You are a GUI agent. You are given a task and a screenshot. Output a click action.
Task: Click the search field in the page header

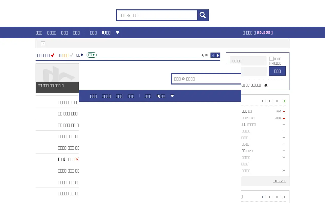(x=157, y=15)
